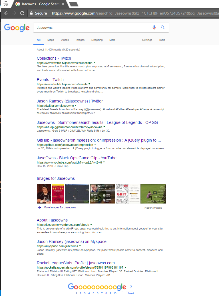
Task: Switch to the Shopping tab
Action: coord(97,40)
